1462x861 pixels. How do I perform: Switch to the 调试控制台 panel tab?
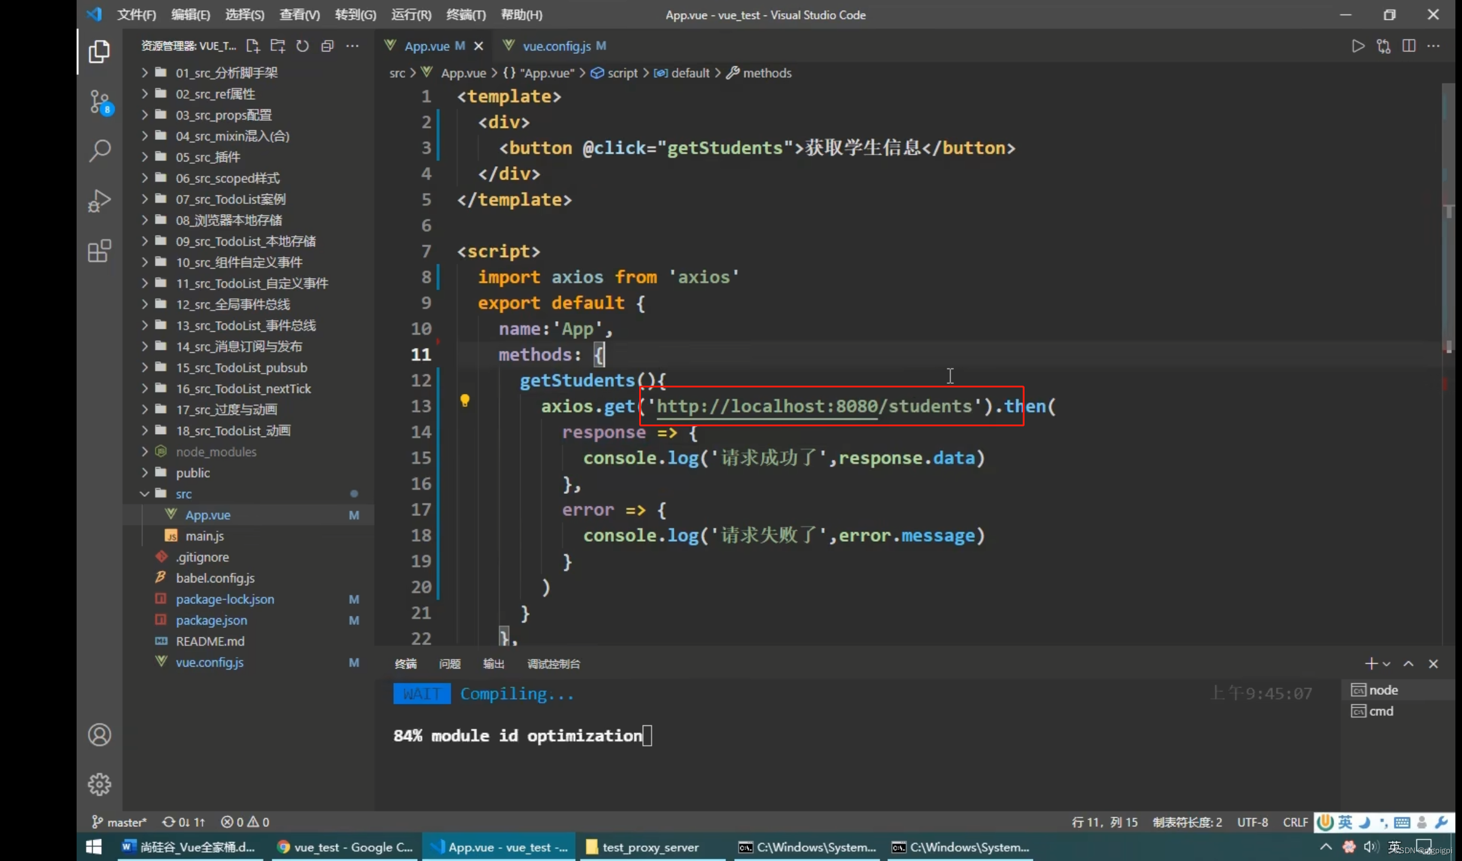tap(554, 664)
